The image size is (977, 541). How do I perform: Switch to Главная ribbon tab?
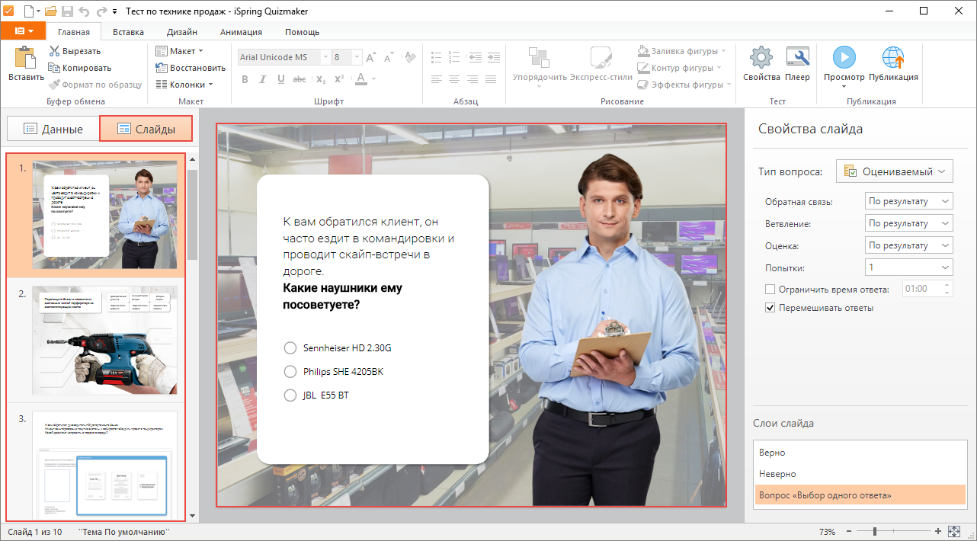click(73, 32)
